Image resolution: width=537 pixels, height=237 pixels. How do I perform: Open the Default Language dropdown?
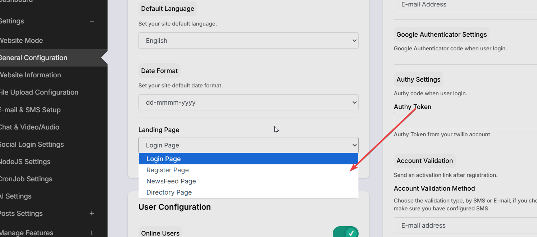(x=248, y=41)
